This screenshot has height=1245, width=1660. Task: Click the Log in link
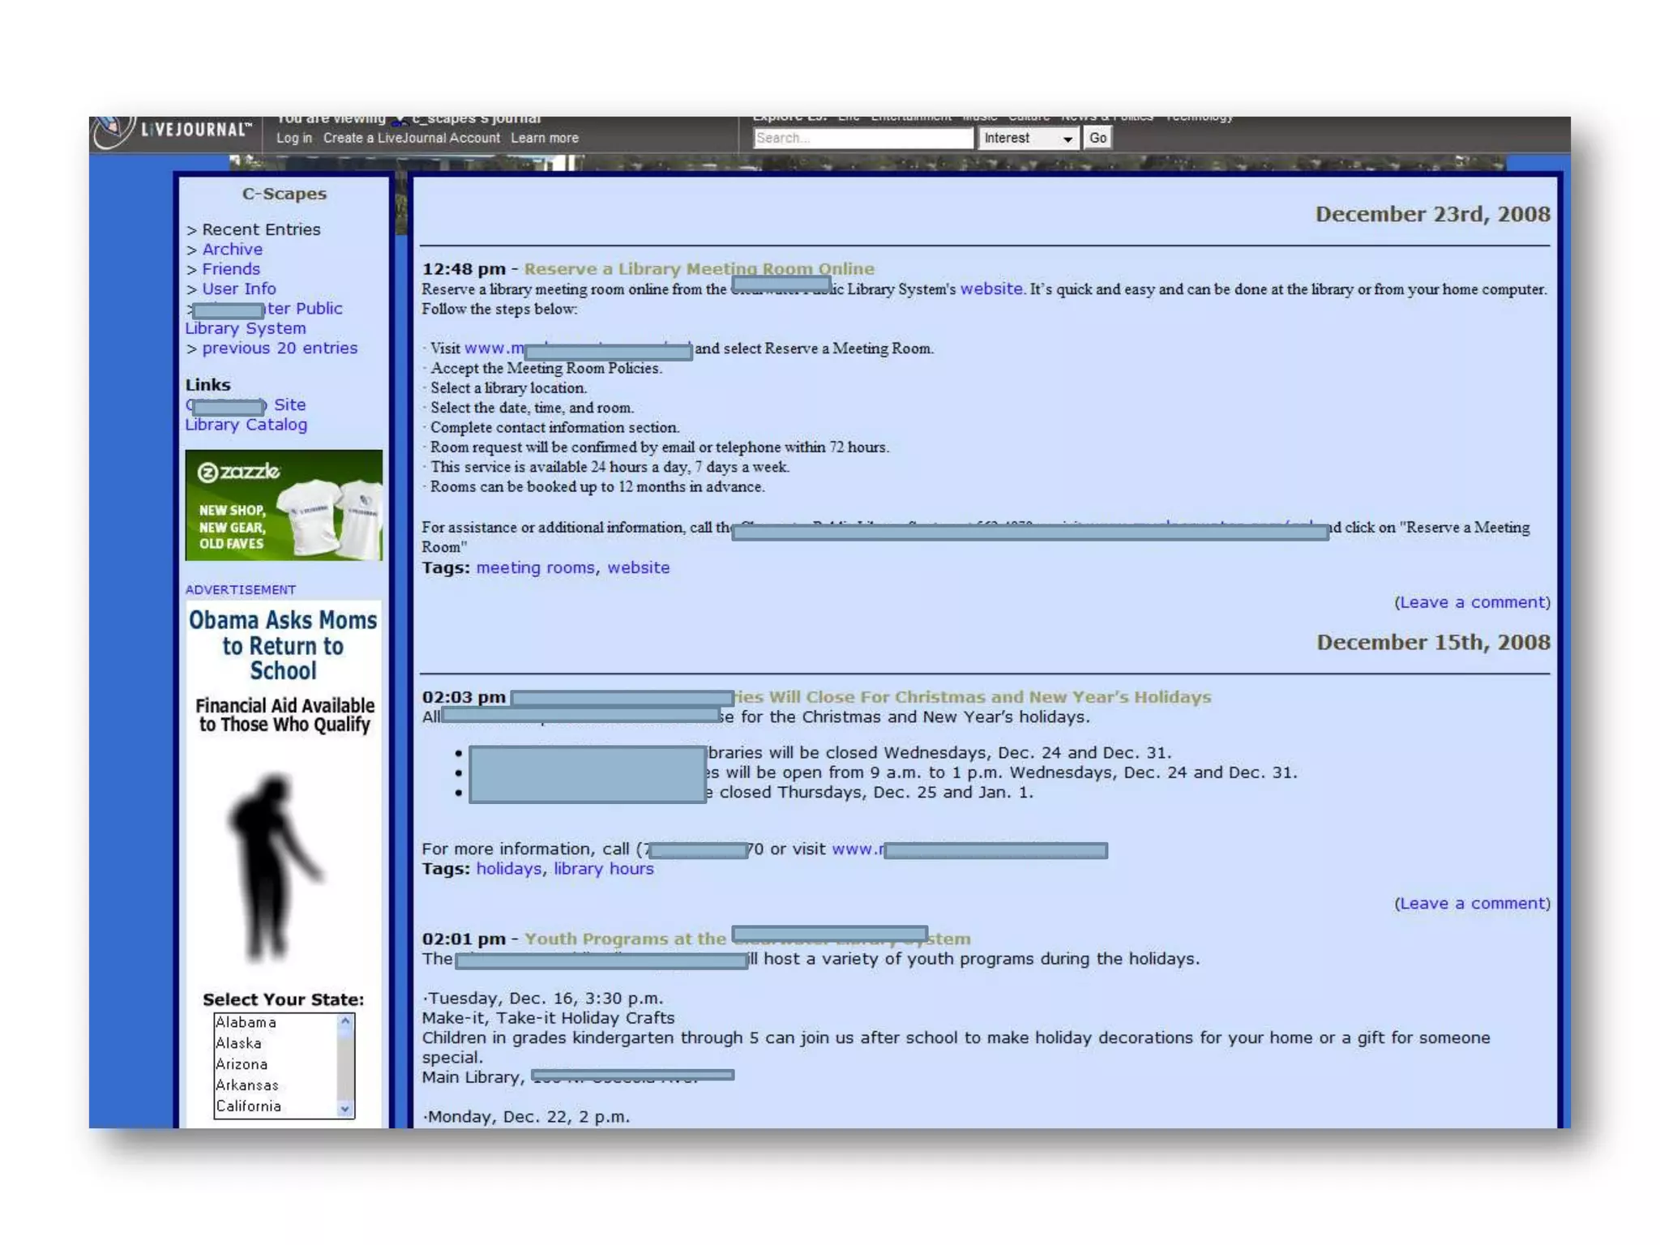click(293, 139)
